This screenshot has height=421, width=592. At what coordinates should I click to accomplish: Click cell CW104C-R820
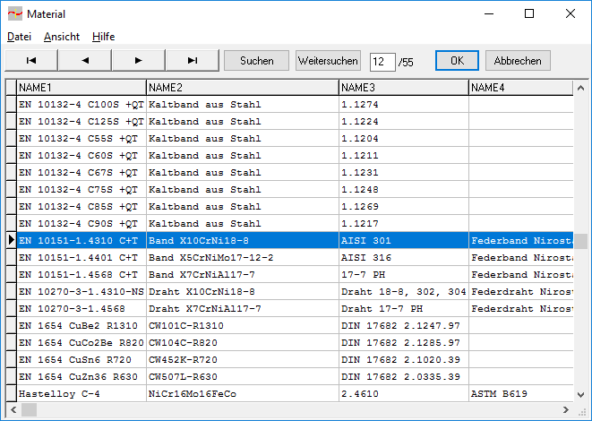pos(243,342)
